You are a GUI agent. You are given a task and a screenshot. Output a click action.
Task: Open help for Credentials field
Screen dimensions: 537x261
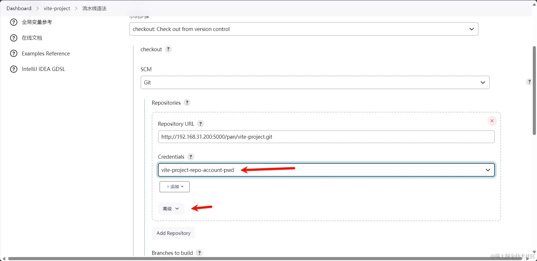191,157
